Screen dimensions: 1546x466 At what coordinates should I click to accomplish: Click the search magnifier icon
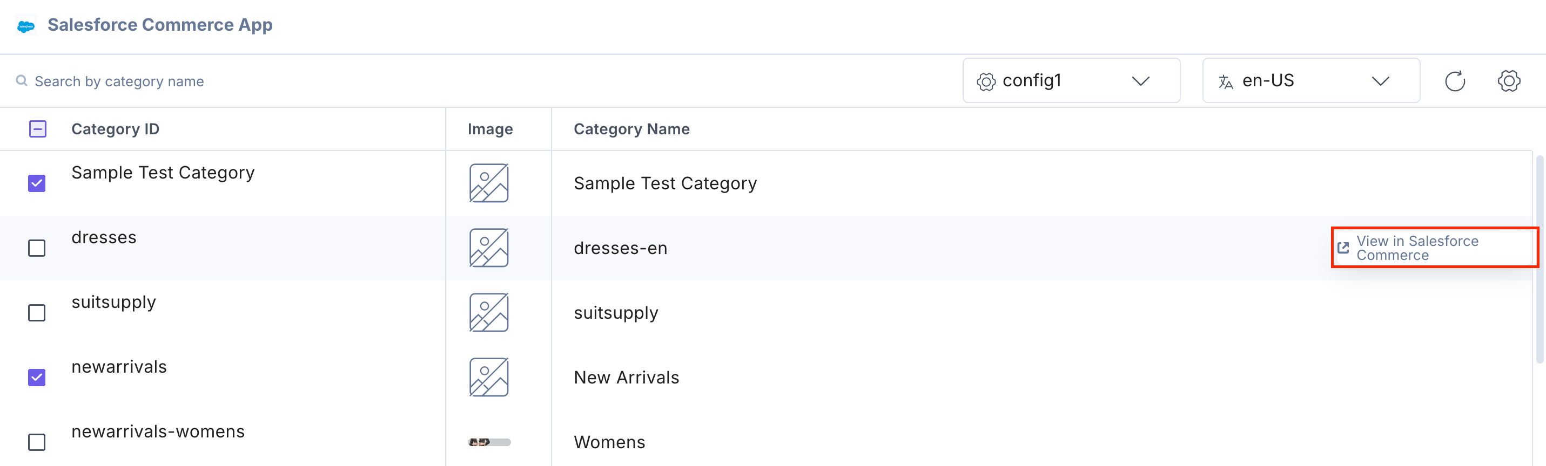coord(22,81)
